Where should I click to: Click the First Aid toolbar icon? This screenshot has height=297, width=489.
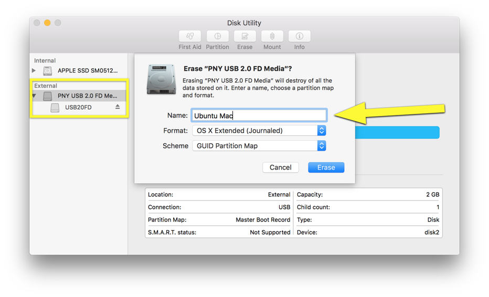click(190, 36)
